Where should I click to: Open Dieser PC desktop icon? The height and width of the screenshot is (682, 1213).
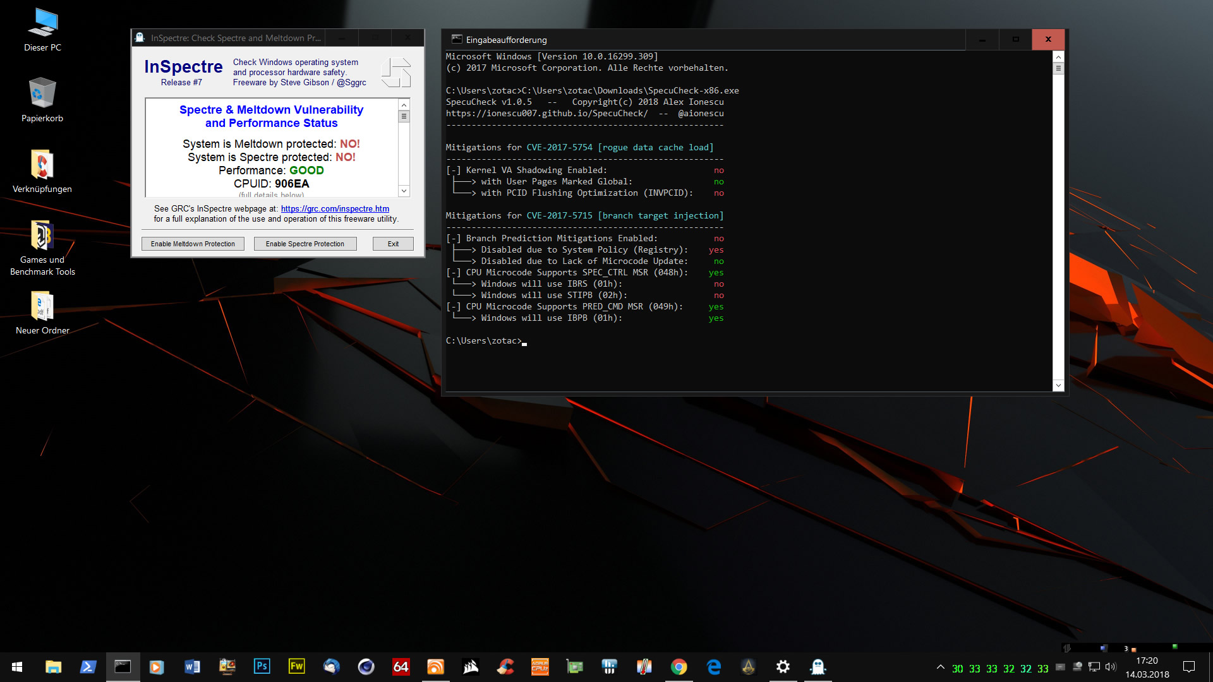tap(42, 30)
